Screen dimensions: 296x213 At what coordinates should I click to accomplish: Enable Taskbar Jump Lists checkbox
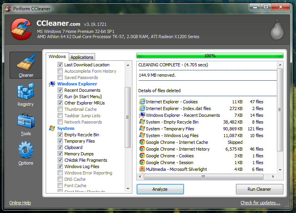coord(60,116)
